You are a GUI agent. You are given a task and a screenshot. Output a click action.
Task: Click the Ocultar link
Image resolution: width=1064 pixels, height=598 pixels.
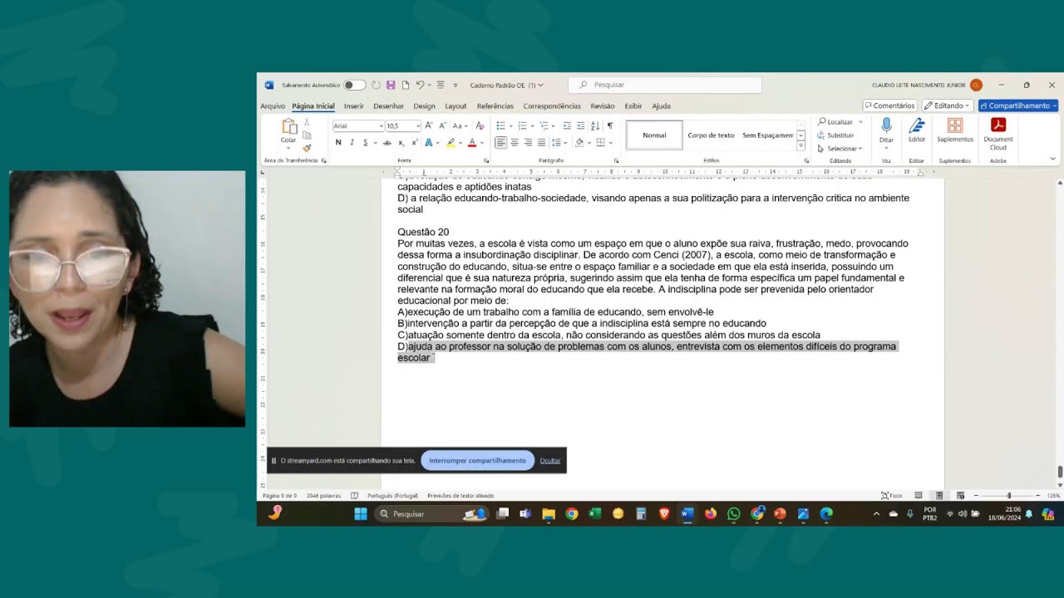[550, 460]
